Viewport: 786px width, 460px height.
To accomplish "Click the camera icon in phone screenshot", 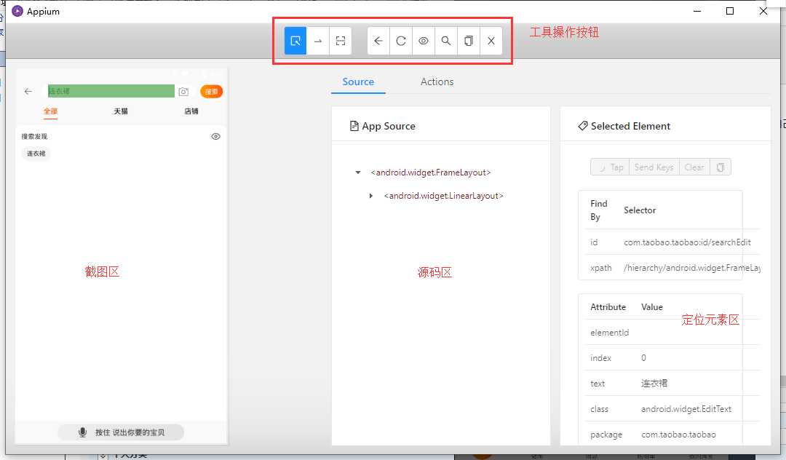I will [183, 92].
